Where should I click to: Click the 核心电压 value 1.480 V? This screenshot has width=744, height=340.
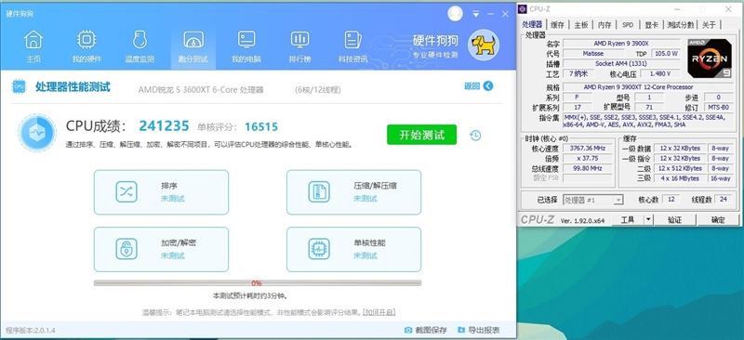pyautogui.click(x=661, y=73)
